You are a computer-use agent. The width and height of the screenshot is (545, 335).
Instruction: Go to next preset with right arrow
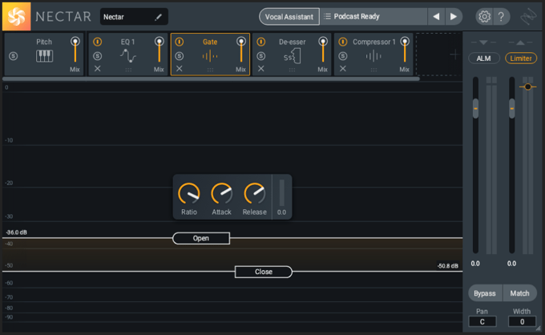click(x=454, y=16)
